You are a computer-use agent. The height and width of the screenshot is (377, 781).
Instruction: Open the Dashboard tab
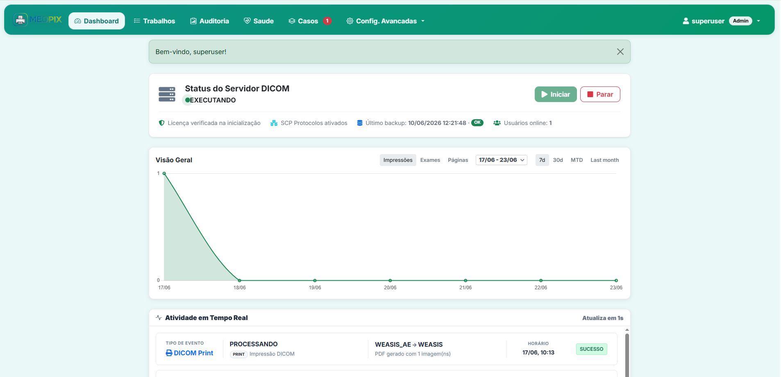(97, 21)
